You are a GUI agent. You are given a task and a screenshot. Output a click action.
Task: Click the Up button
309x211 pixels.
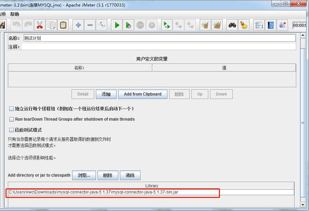200,94
